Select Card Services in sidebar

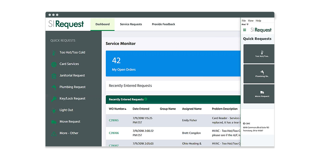(x=69, y=64)
